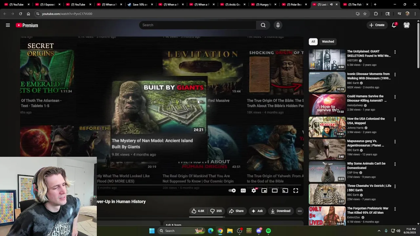Mute the Lost tab via speaker icon
The height and width of the screenshot is (236, 420).
tap(331, 5)
